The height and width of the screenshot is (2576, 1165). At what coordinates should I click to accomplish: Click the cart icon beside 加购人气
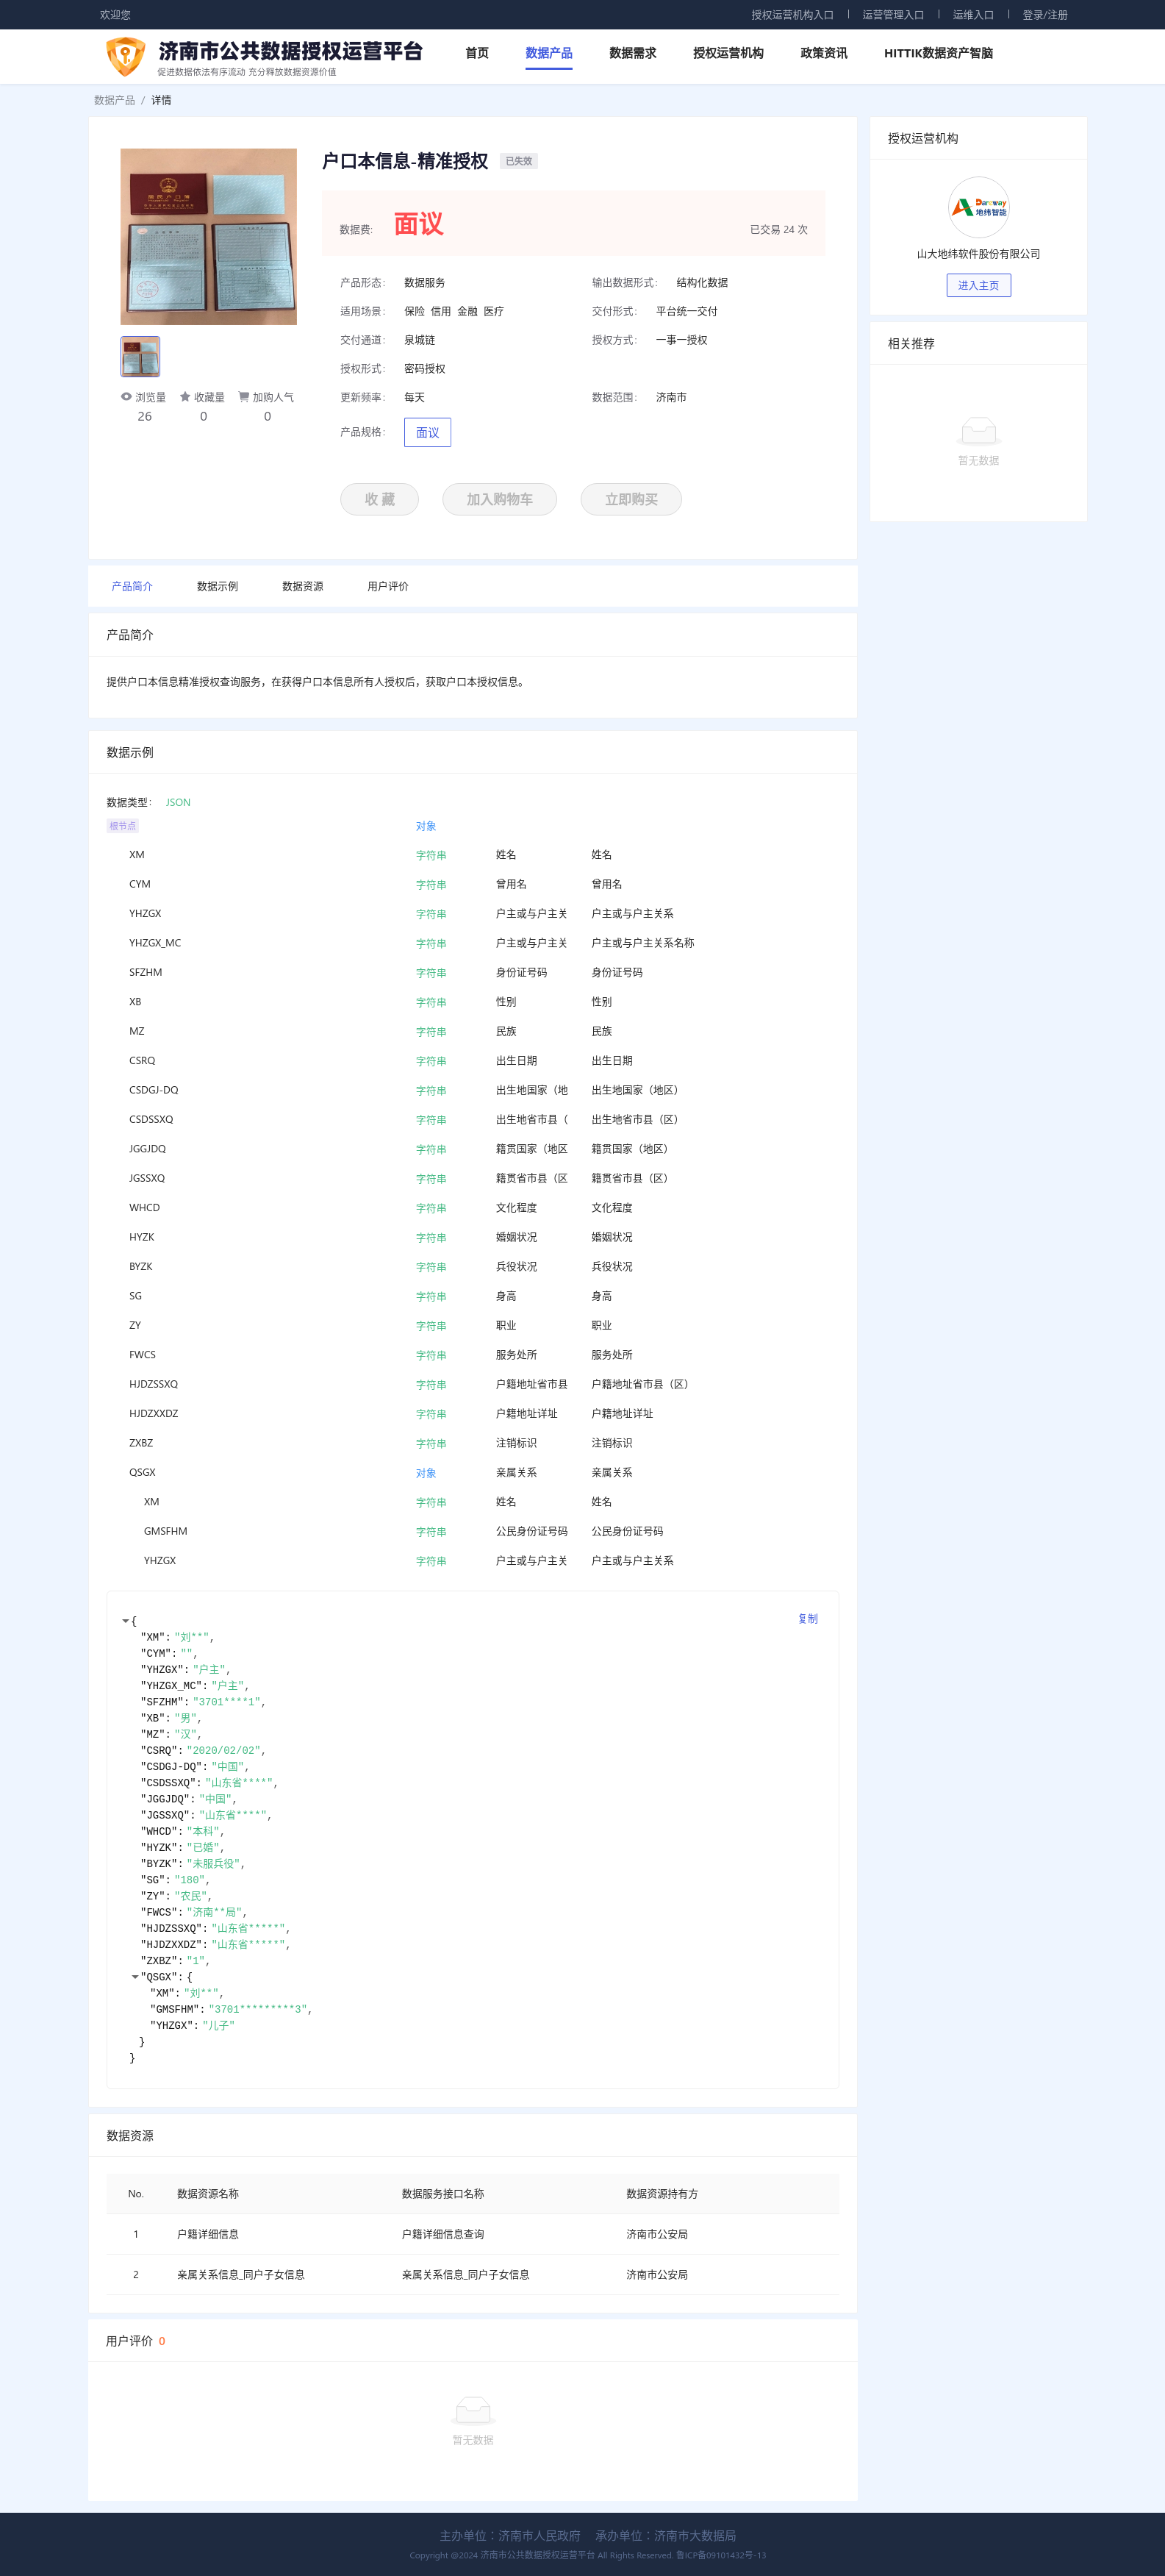pyautogui.click(x=244, y=397)
